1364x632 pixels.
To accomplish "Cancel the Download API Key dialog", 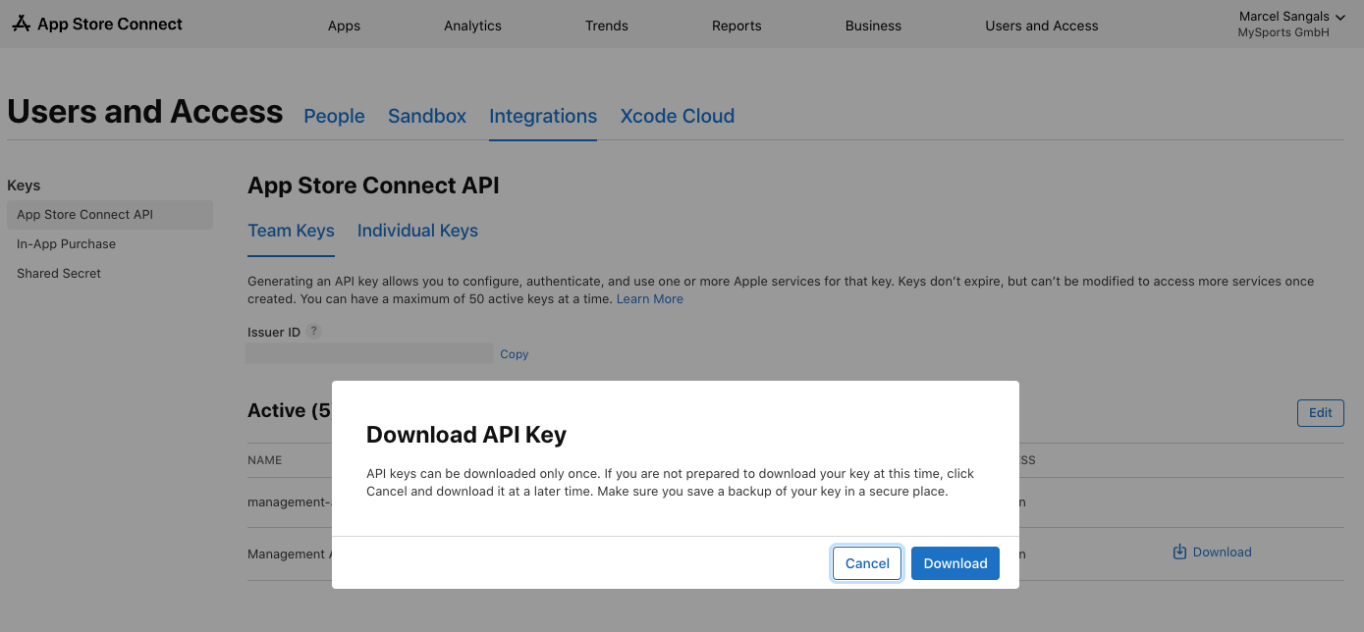I will coord(866,562).
